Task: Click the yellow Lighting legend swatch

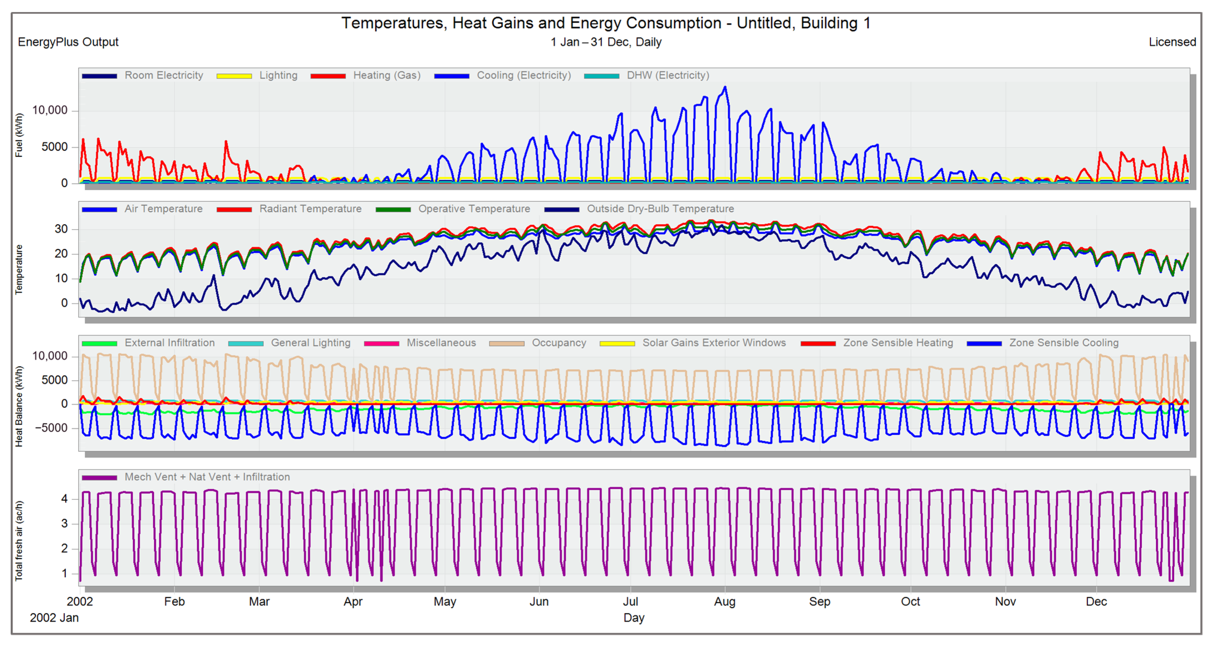Action: (x=234, y=76)
